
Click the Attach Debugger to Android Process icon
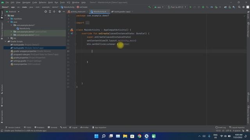216,7
